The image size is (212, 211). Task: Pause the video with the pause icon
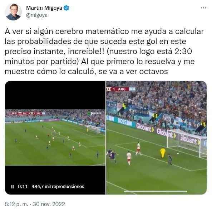pos(13,187)
